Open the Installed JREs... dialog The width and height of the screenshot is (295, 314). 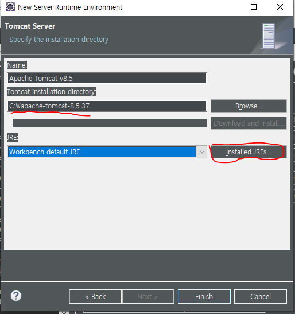(x=249, y=152)
